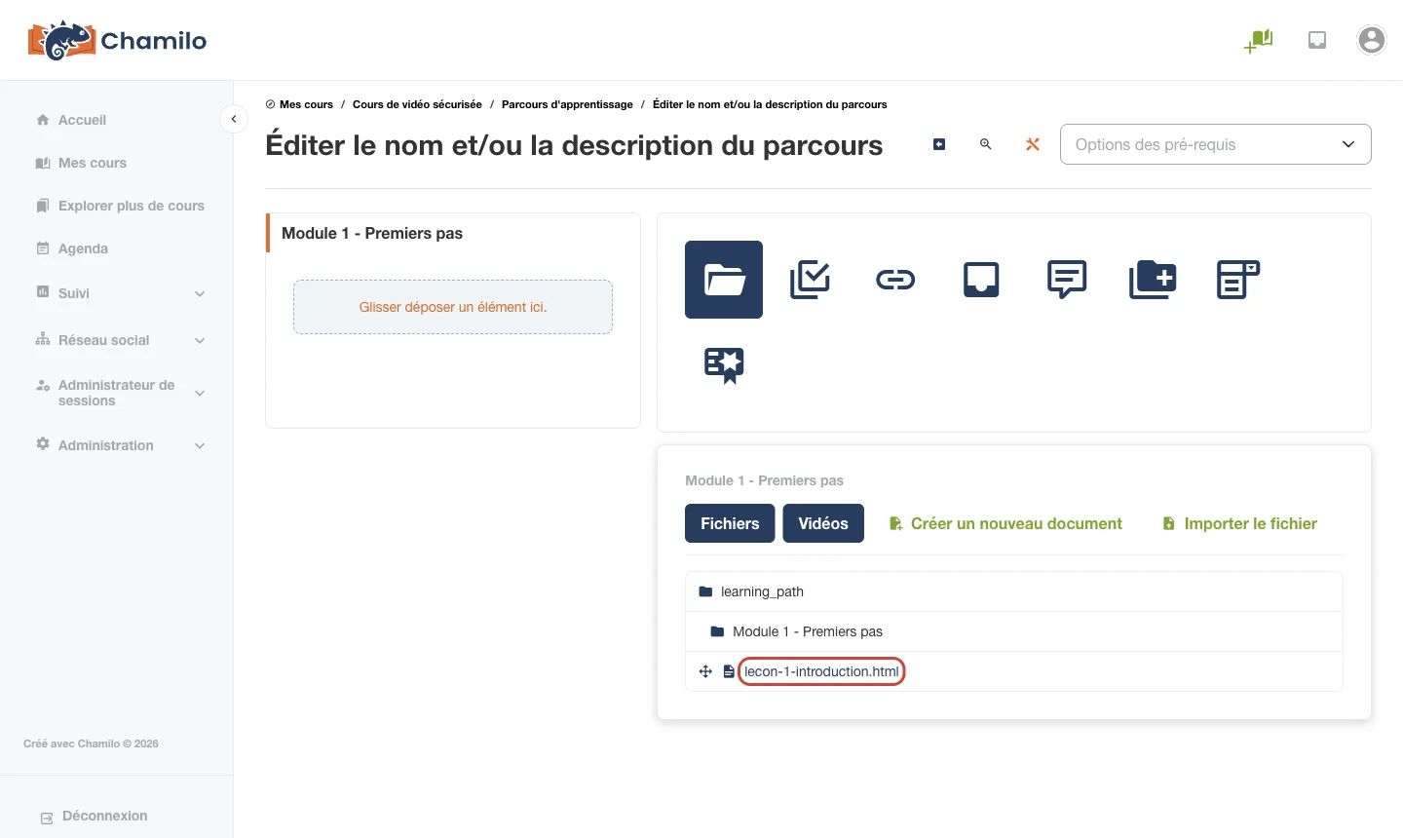The height and width of the screenshot is (838, 1403).
Task: Click Importer le fichier
Action: click(1239, 523)
